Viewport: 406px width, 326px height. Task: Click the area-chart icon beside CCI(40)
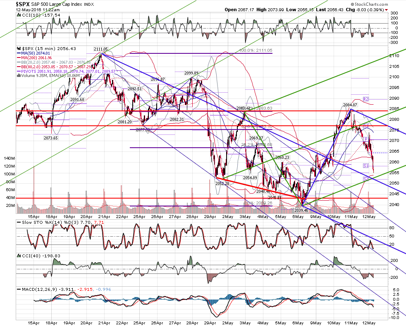pos(19,256)
